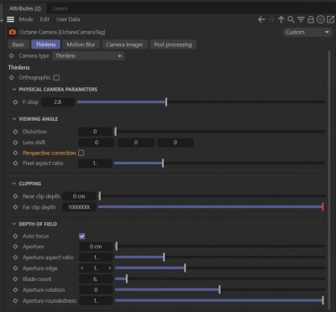The width and height of the screenshot is (336, 312).
Task: Increase Aperture edge with right stepper arrow
Action: [110, 268]
